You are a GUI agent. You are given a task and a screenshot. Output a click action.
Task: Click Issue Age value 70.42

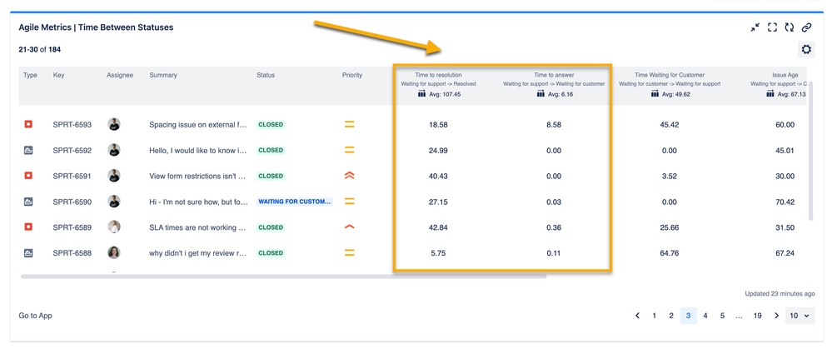(785, 202)
